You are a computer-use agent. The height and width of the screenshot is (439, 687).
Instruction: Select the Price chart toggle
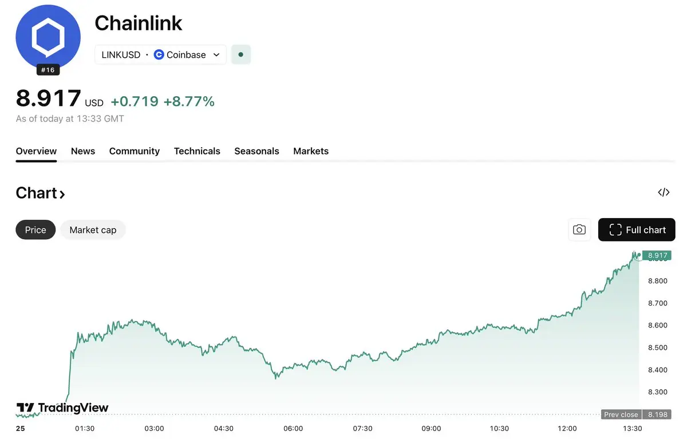click(x=35, y=230)
